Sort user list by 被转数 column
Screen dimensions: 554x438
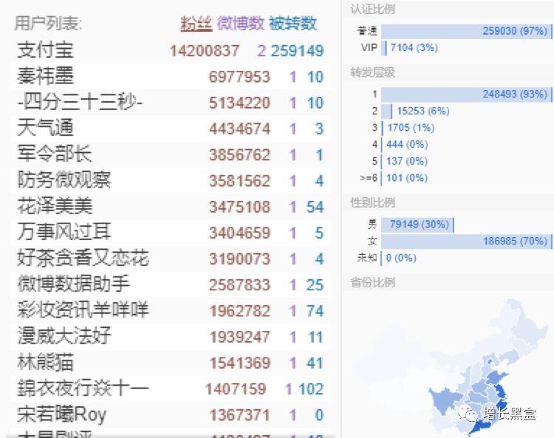pyautogui.click(x=293, y=24)
